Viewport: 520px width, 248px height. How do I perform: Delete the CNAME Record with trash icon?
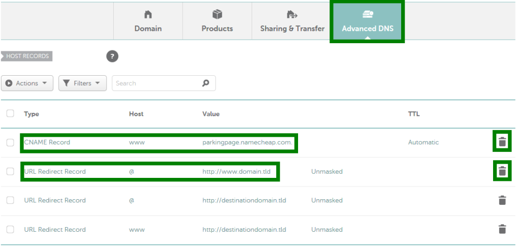(x=502, y=142)
